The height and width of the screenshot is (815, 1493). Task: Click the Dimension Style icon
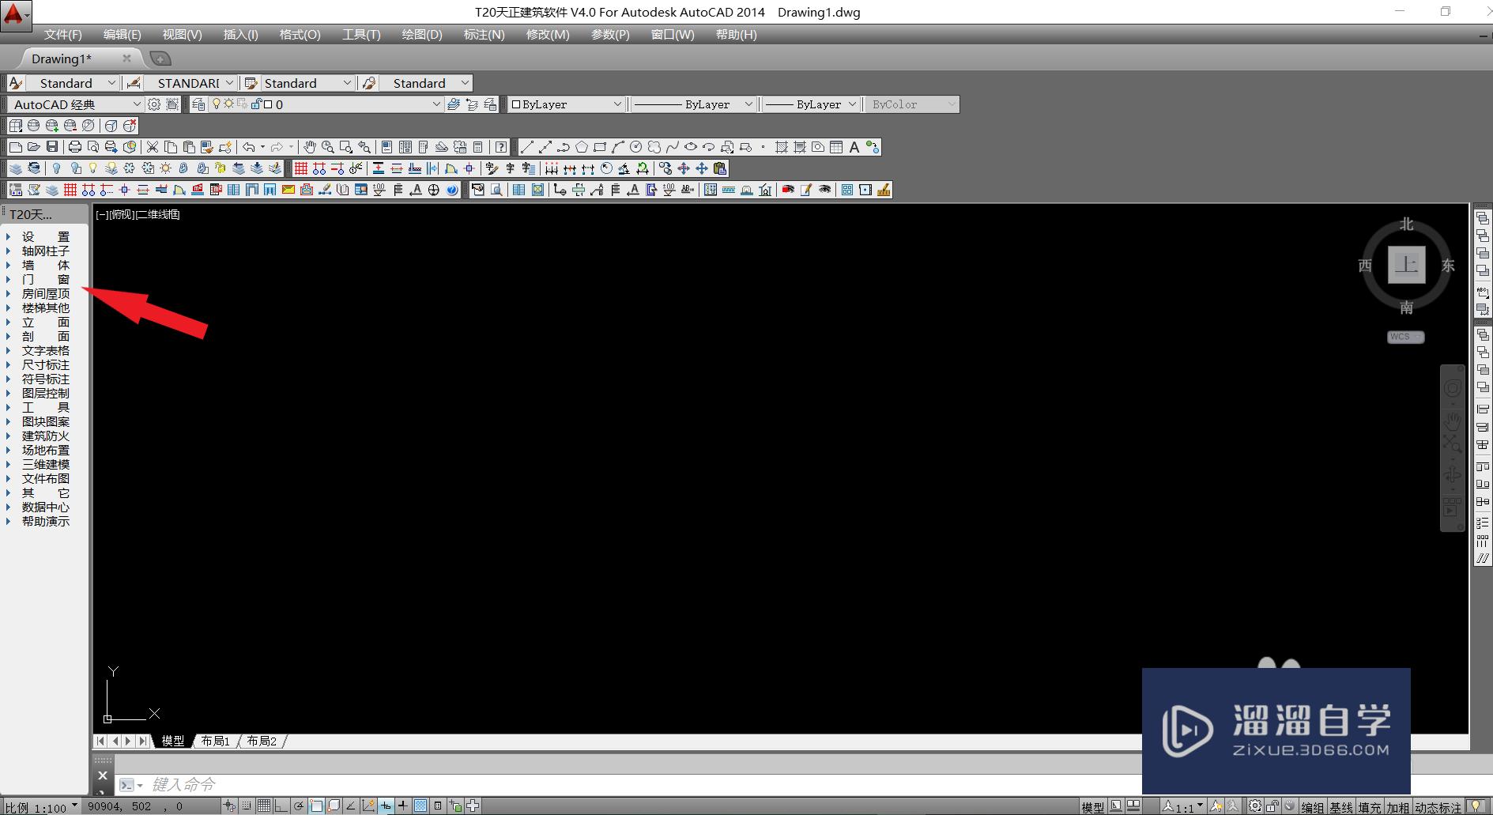pyautogui.click(x=134, y=83)
